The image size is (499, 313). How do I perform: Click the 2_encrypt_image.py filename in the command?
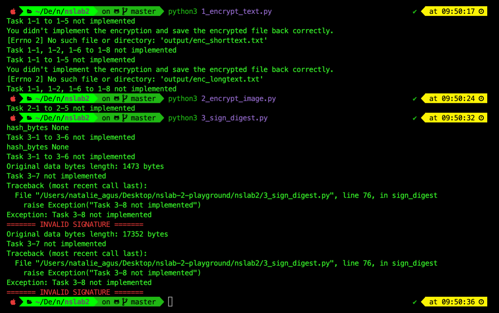pos(238,99)
